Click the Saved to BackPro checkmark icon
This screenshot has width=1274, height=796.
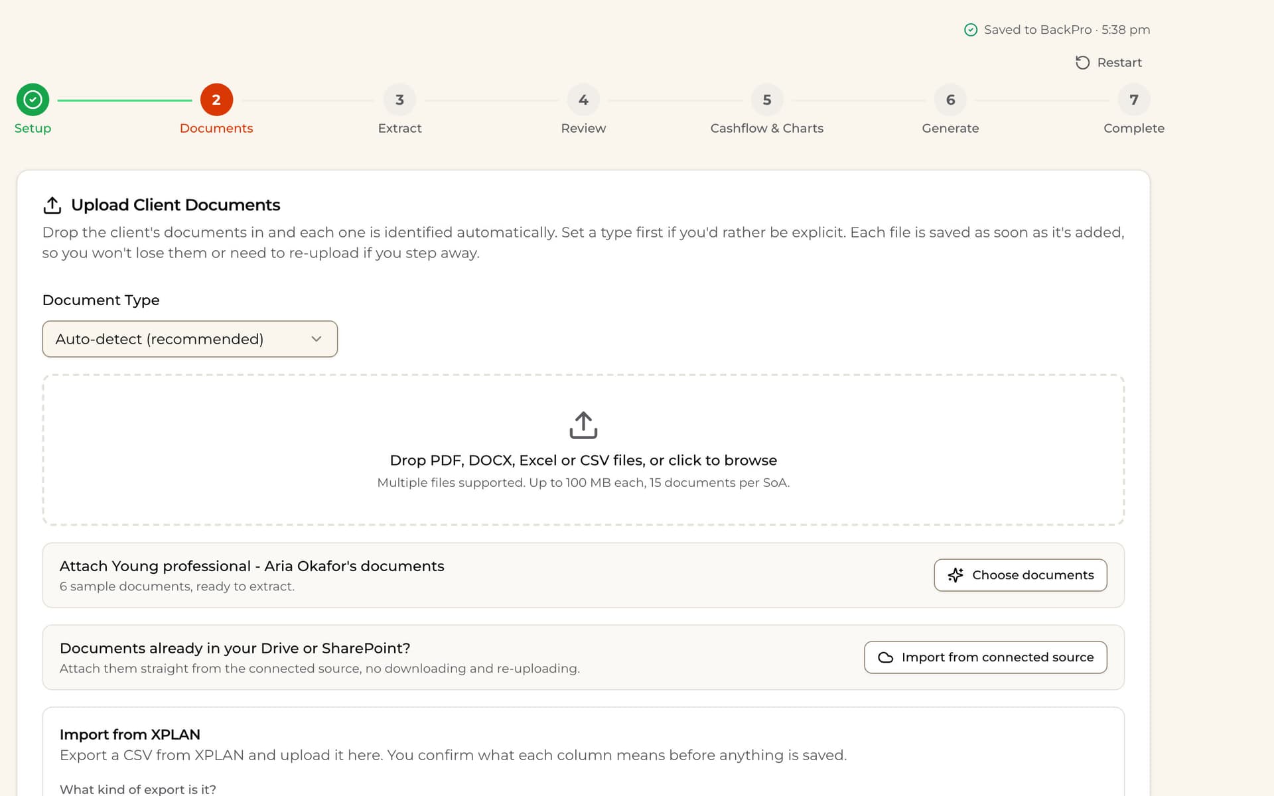pos(971,30)
